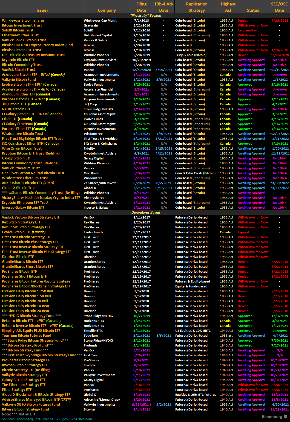This screenshot has height=422, width=290.
Task: Select the Highest Act column header
Action: 228,7
